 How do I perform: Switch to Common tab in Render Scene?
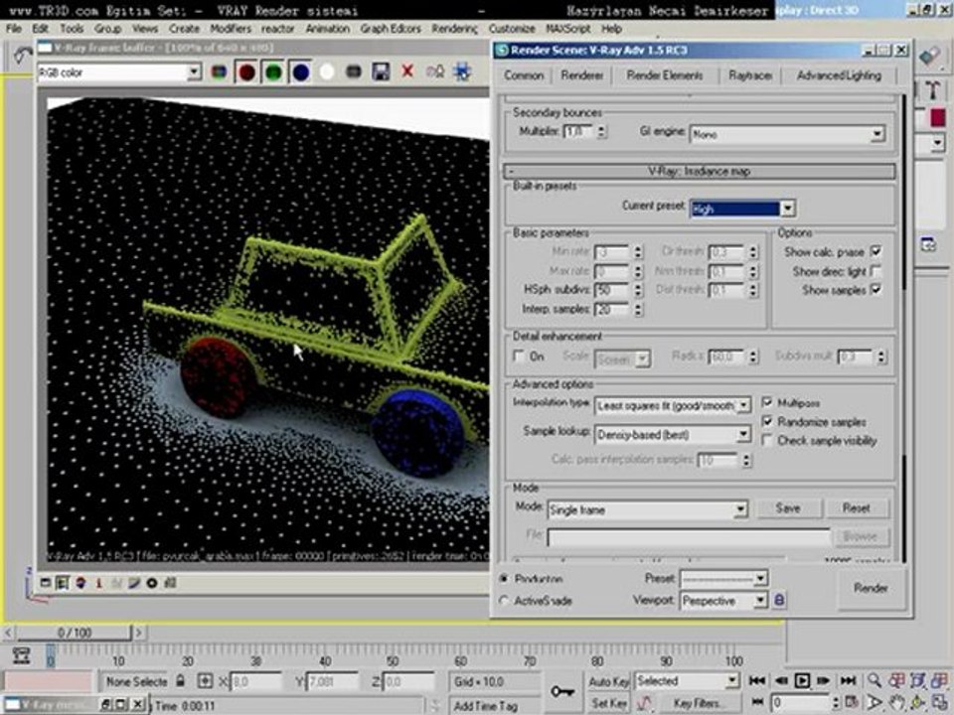pyautogui.click(x=524, y=75)
